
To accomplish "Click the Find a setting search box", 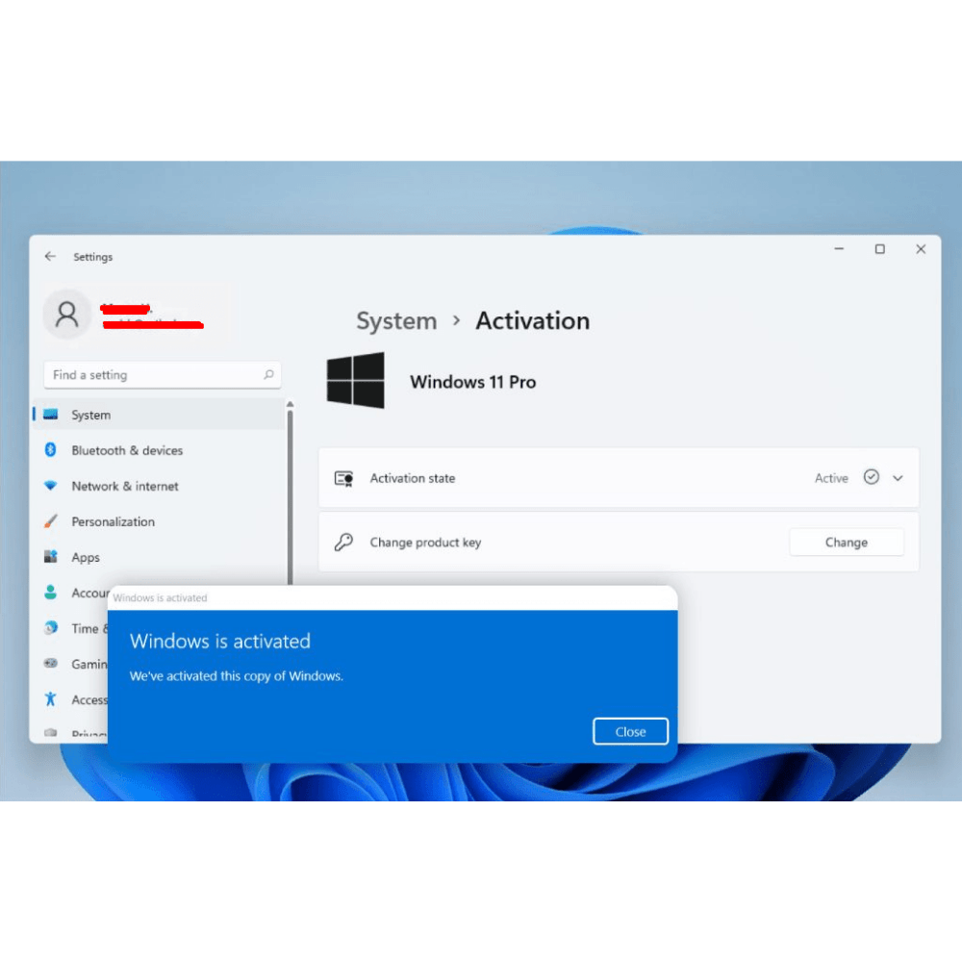I will coord(162,374).
